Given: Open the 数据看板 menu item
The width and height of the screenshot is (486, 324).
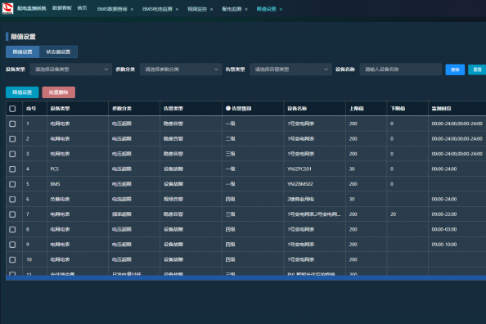Looking at the screenshot, I should tap(62, 8).
